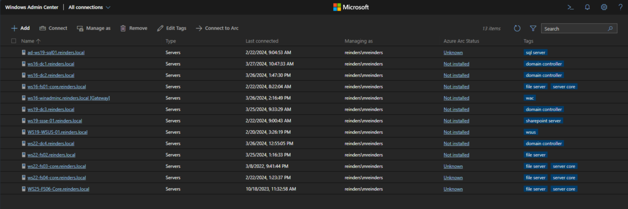Click Unknown Arc status for WS25-FS06-Core
The width and height of the screenshot is (628, 209).
click(453, 189)
